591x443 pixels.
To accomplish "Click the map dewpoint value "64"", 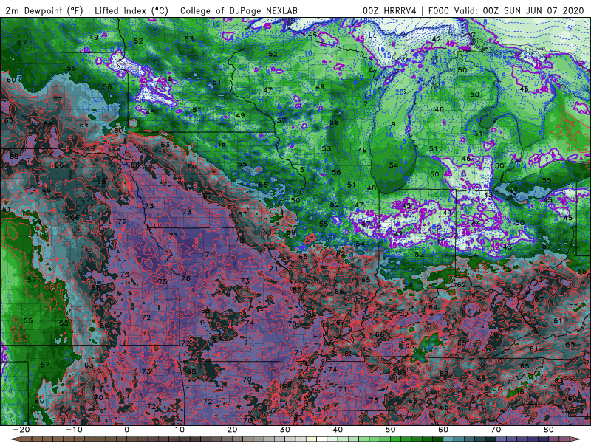I will (x=433, y=307).
